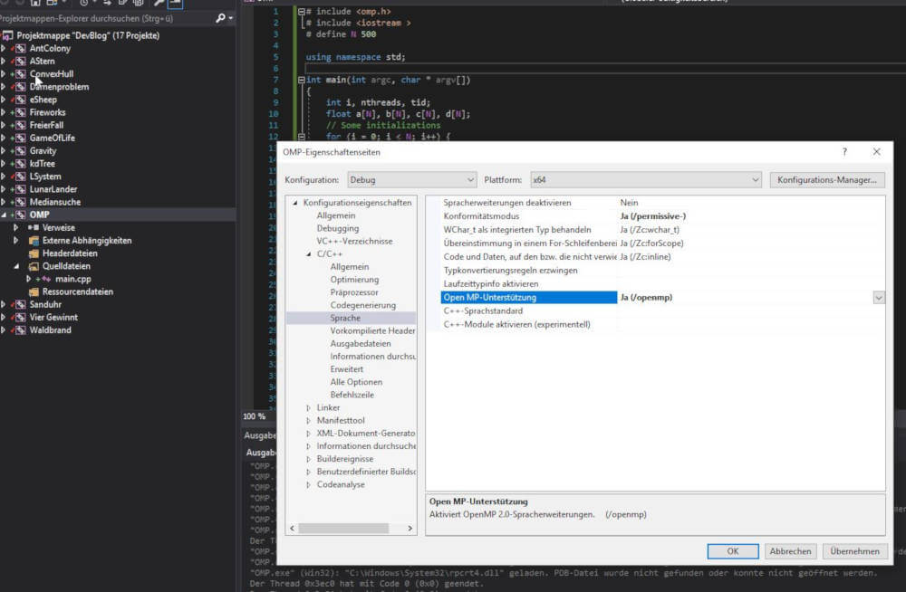Screen dimensions: 906x592
Task: Click the help question mark in dialog title
Action: click(x=844, y=152)
